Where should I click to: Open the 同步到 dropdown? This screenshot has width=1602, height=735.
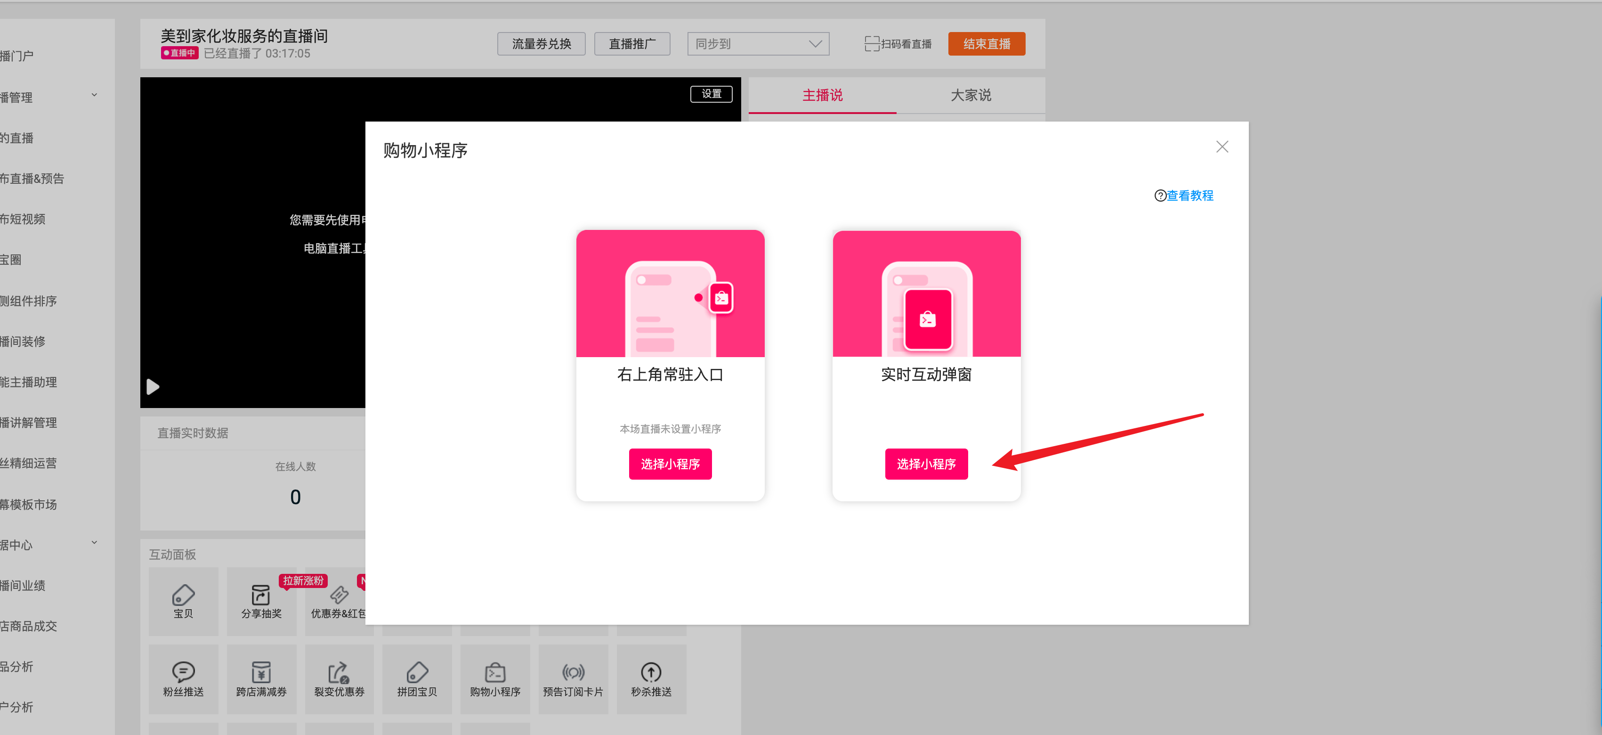[x=758, y=43]
